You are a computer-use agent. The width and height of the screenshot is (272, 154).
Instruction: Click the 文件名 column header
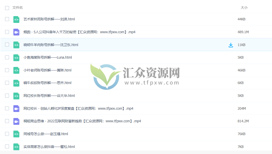point(17,8)
